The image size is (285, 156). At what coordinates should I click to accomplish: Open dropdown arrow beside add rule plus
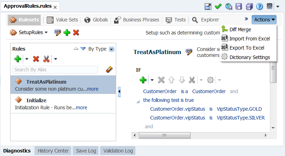point(27,59)
